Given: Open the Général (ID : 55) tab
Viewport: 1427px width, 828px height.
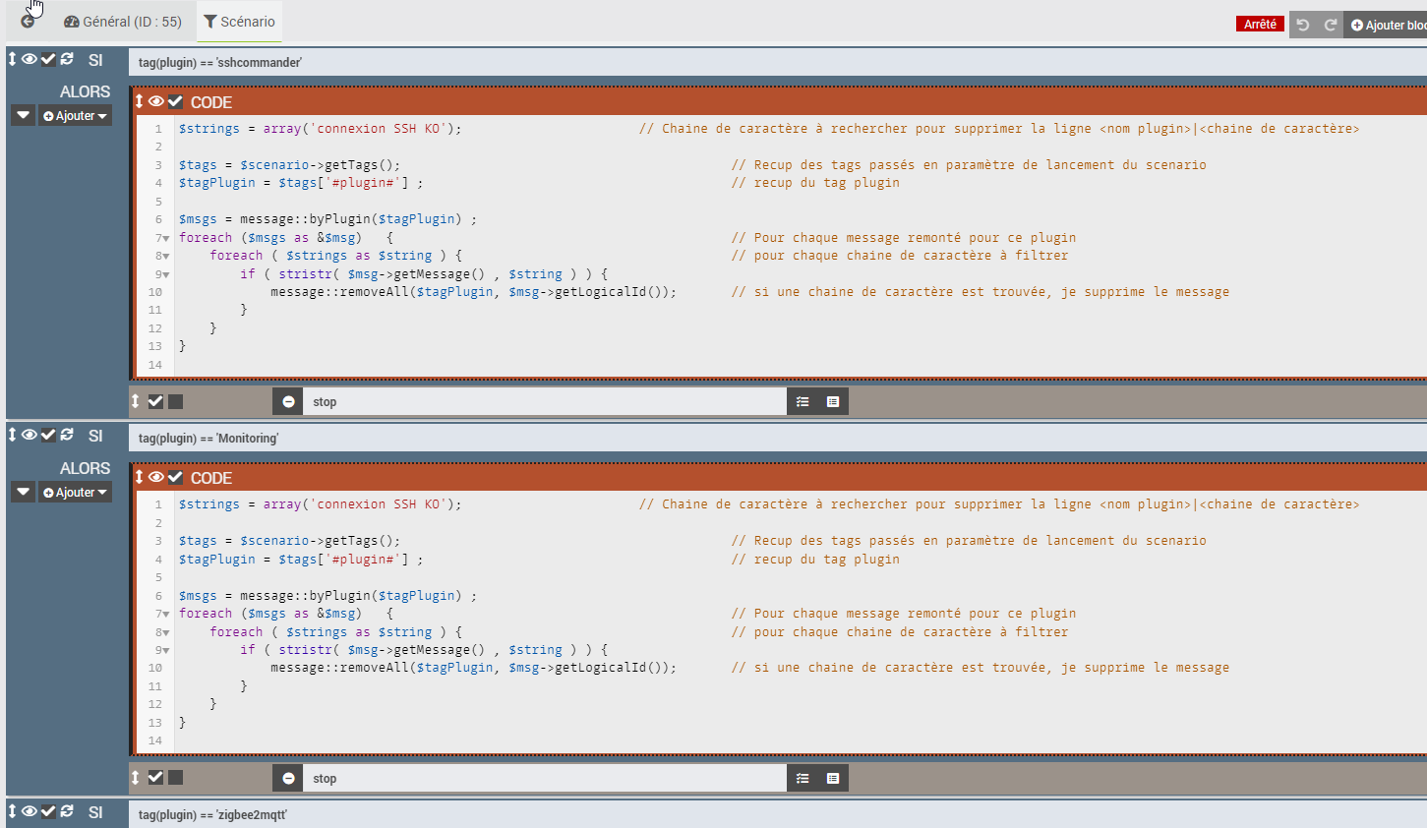Looking at the screenshot, I should (123, 22).
